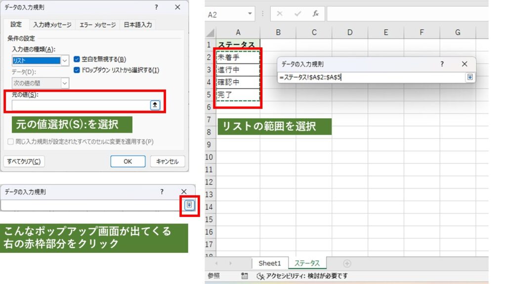Click the 元の値 input field
506x284 pixels.
pyautogui.click(x=80, y=105)
